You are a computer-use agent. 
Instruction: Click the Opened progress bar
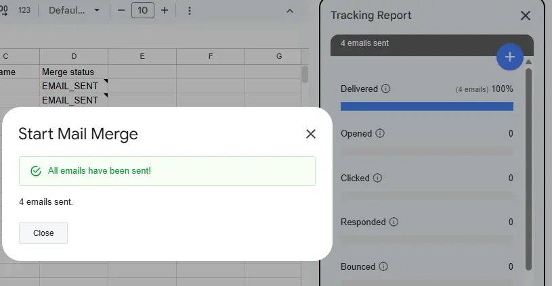[427, 151]
